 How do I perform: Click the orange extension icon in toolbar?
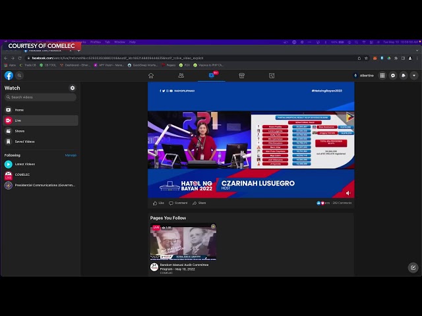coord(375,58)
